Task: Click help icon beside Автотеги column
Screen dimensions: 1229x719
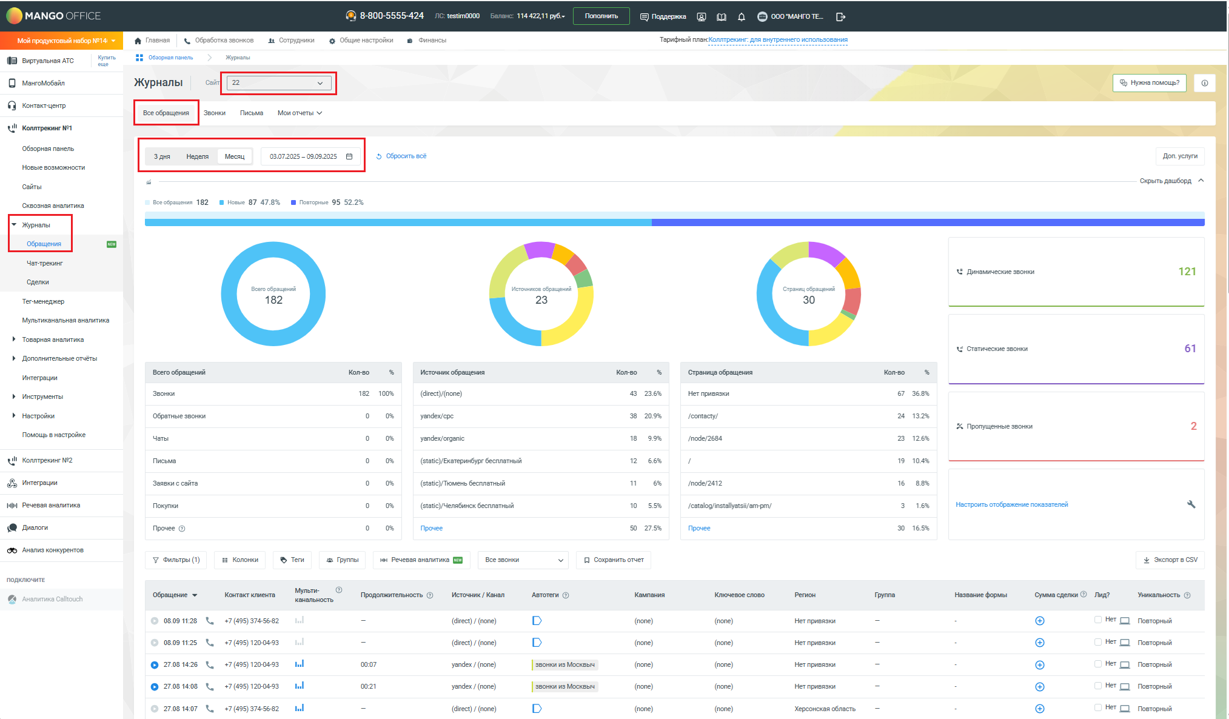Action: click(x=566, y=595)
